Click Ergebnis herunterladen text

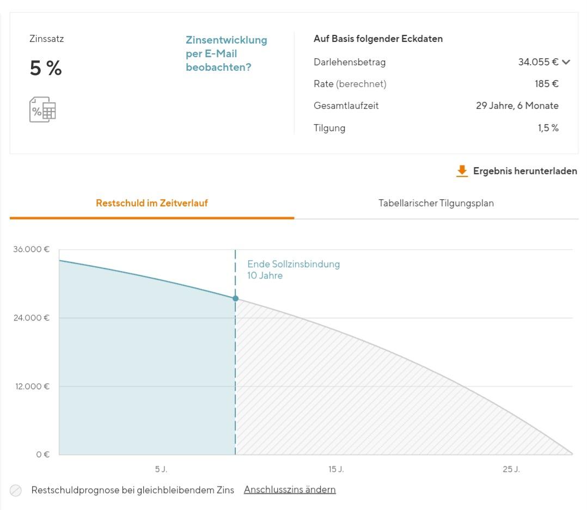(x=524, y=171)
